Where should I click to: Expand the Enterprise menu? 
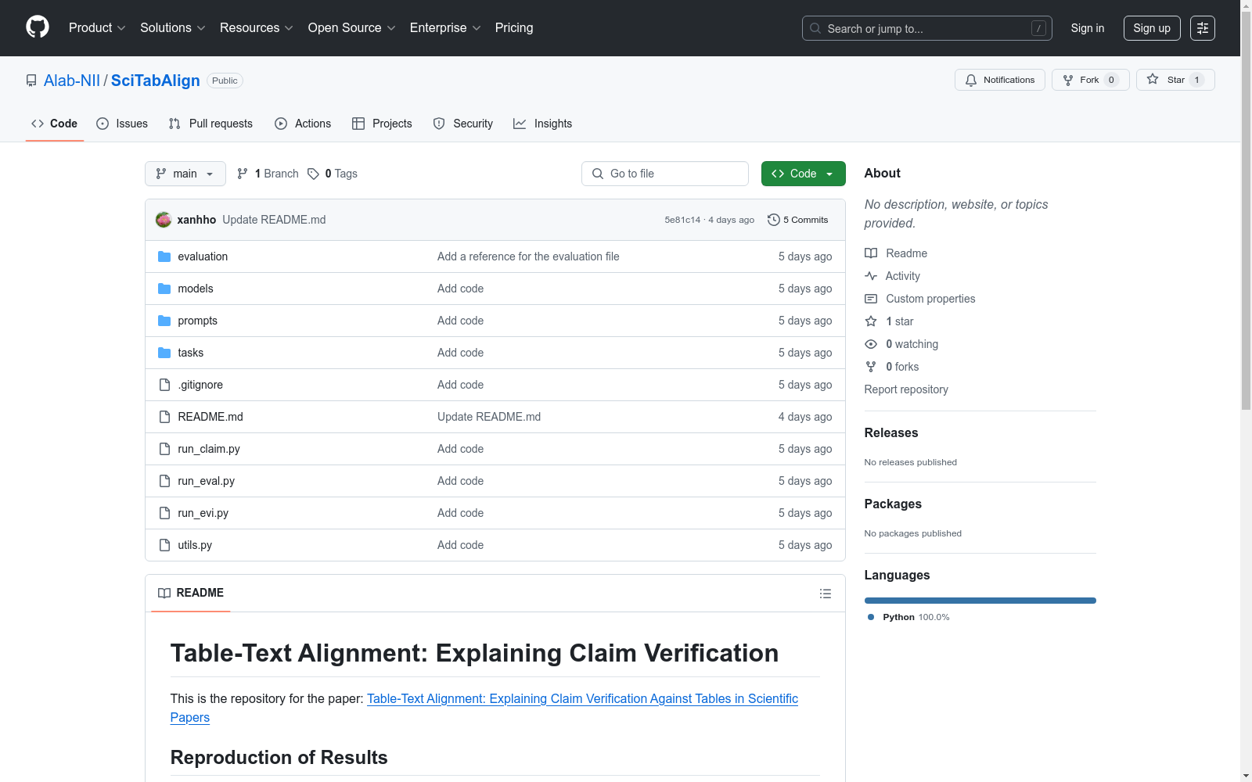pos(445,28)
